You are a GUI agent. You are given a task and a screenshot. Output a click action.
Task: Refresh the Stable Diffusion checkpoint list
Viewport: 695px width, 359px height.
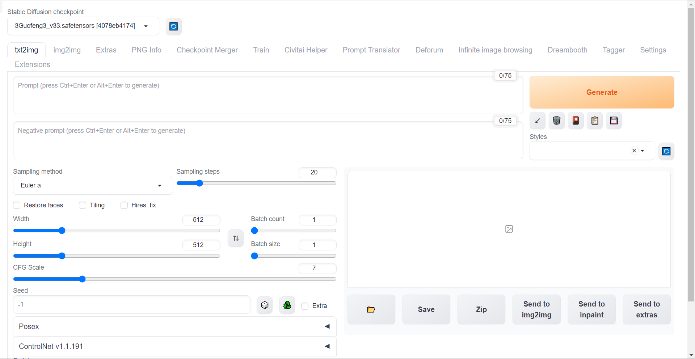pos(174,26)
